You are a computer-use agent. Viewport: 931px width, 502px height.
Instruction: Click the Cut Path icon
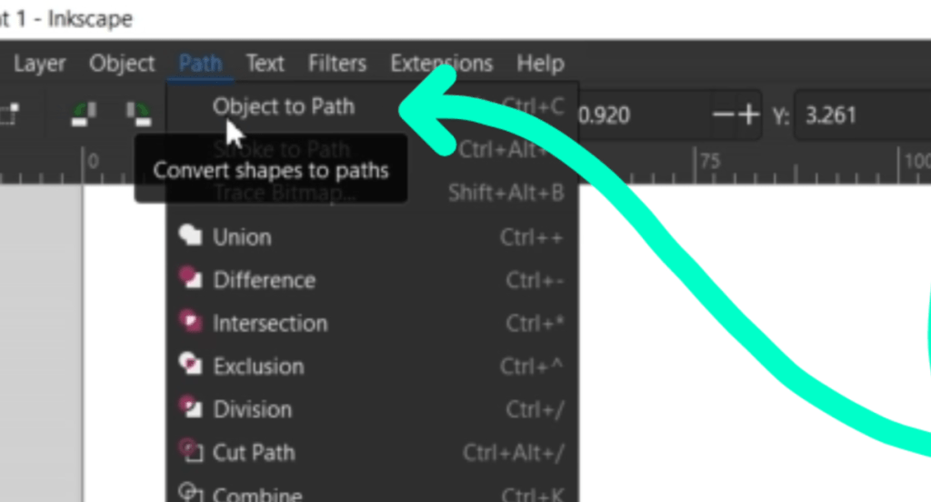tap(190, 452)
